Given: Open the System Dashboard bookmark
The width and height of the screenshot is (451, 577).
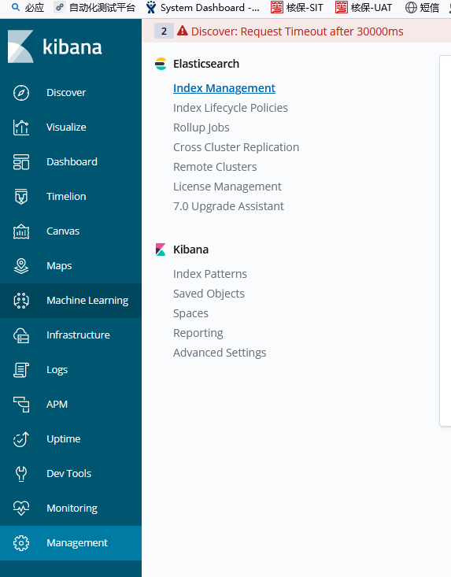Looking at the screenshot, I should 203,8.
